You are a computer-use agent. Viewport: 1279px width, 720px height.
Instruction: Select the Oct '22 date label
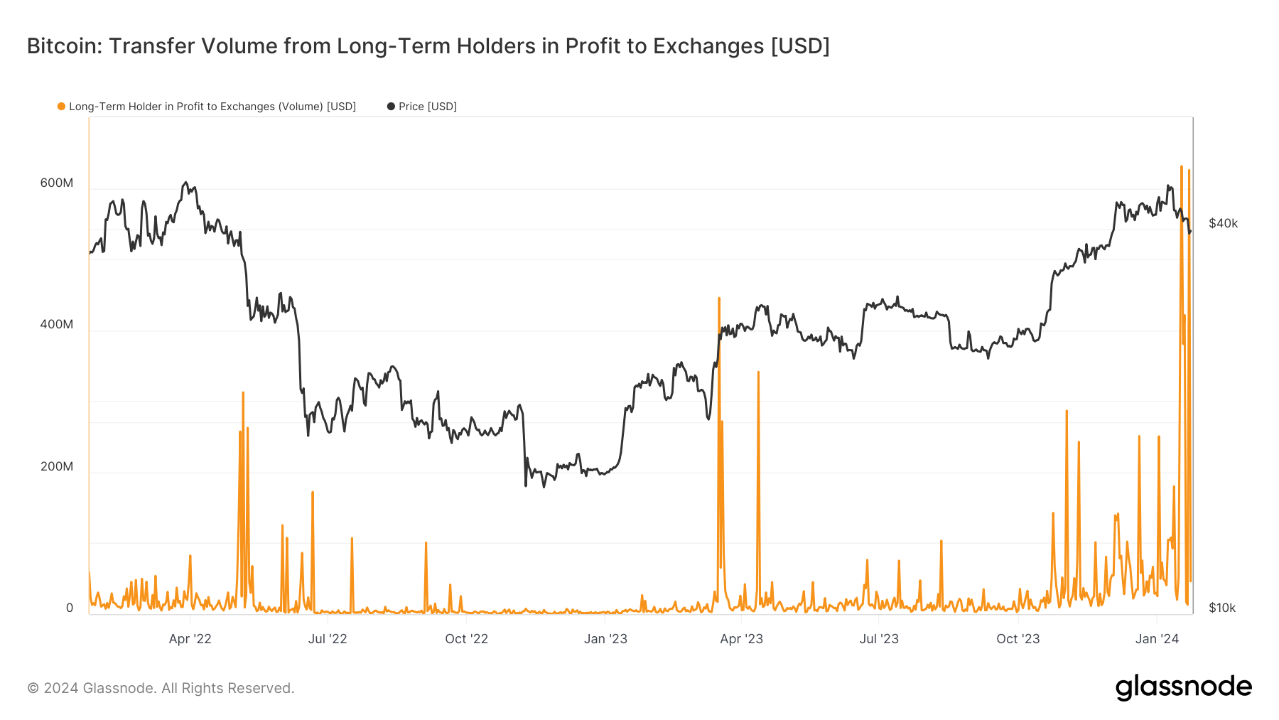466,639
